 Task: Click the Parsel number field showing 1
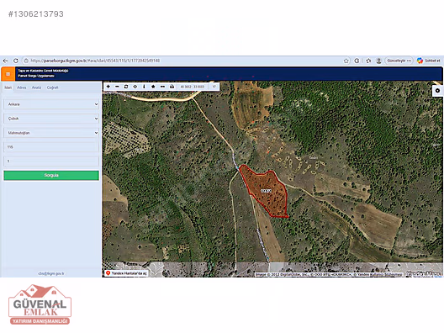click(51, 161)
